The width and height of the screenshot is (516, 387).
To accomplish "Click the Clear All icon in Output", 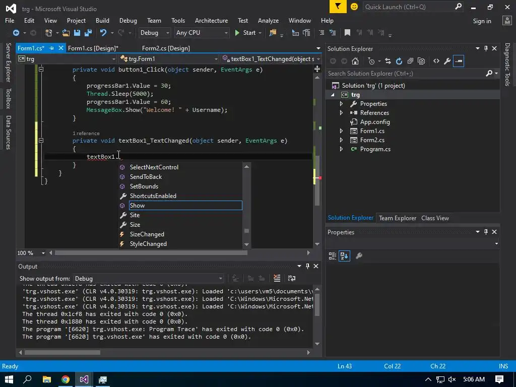I will point(277,278).
